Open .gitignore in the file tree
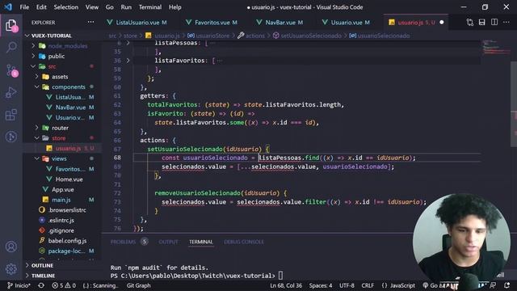Viewport: 517px width, 291px height. [63, 230]
